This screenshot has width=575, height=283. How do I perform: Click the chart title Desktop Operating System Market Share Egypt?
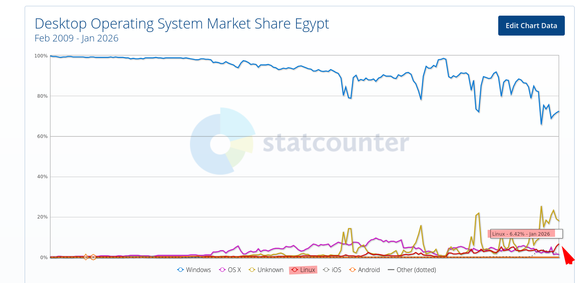pyautogui.click(x=181, y=23)
